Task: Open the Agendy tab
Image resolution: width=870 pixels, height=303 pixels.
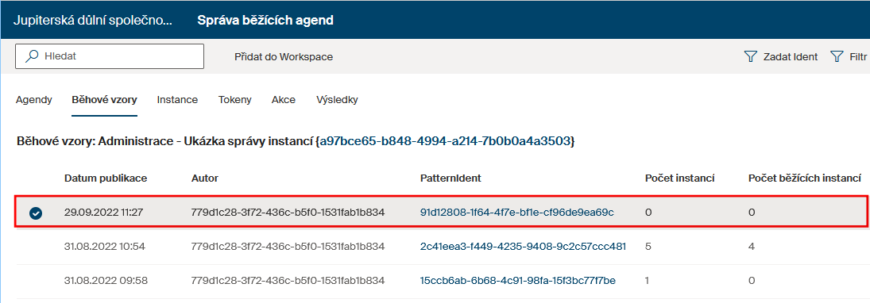Action: [x=34, y=100]
